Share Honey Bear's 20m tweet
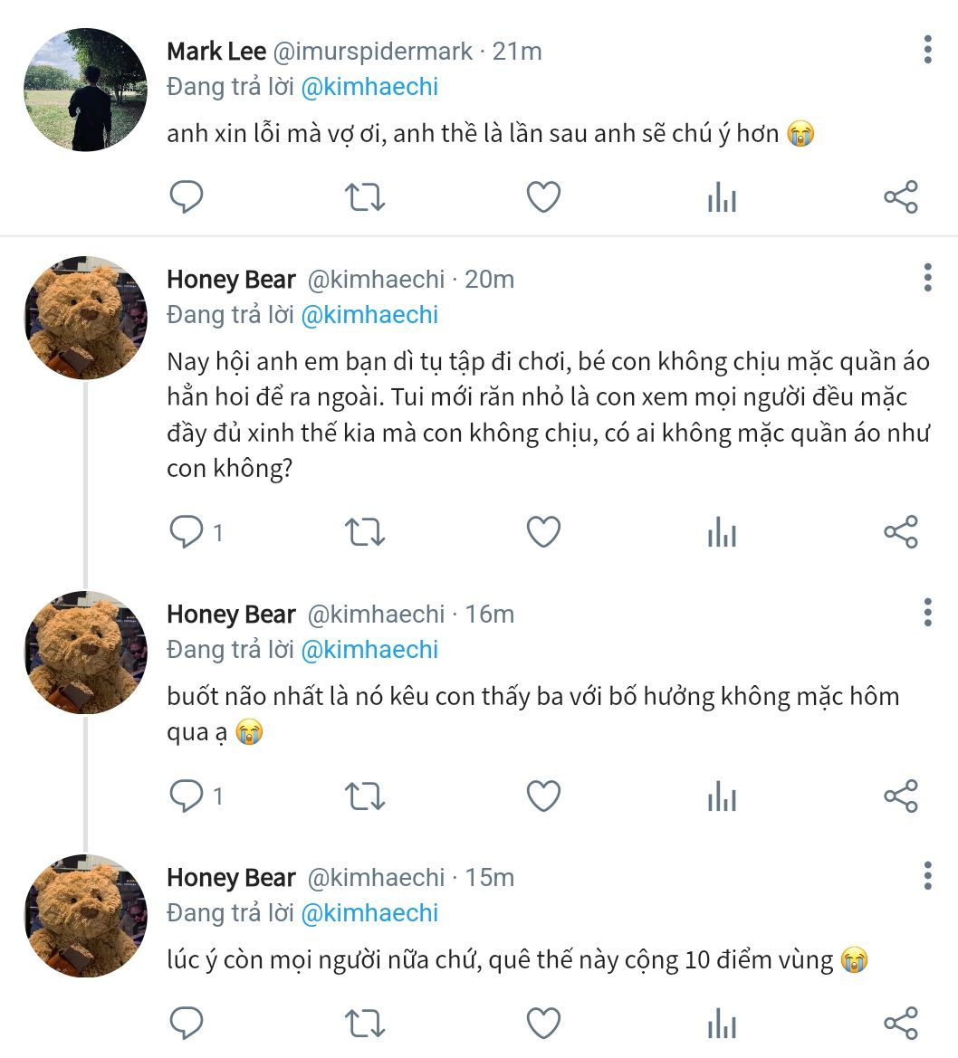This screenshot has width=958, height=1058. 900,532
